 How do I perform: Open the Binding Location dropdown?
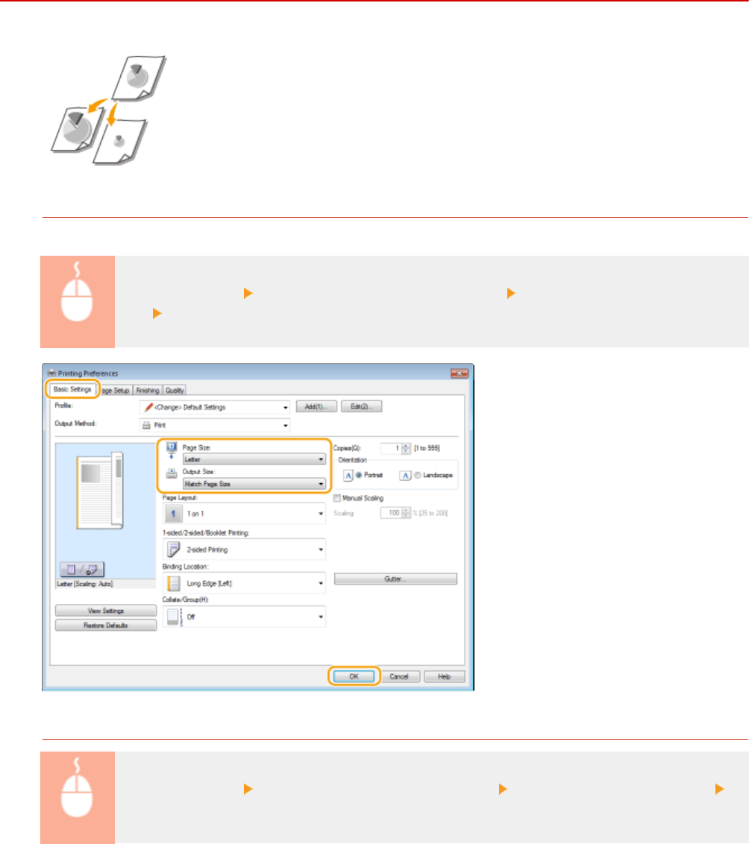[245, 584]
